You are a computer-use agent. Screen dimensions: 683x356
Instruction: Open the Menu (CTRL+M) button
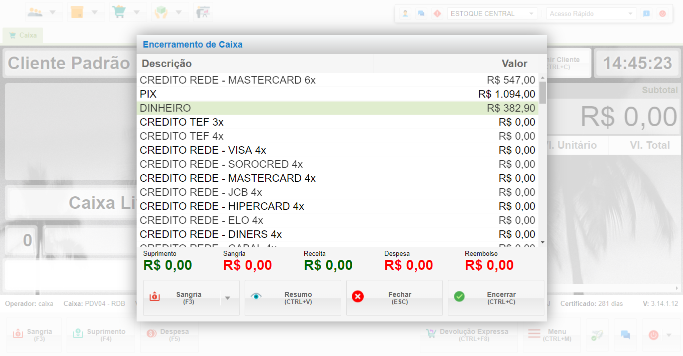pos(551,335)
